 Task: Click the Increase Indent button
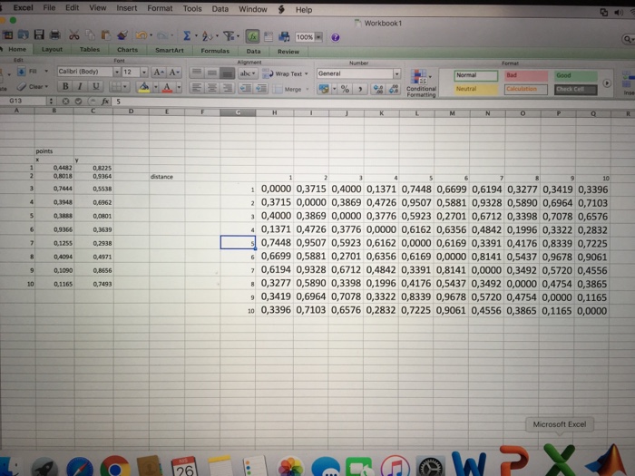[261, 88]
